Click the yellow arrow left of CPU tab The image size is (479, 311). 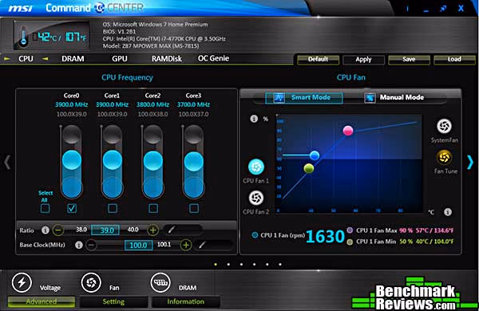(6, 58)
